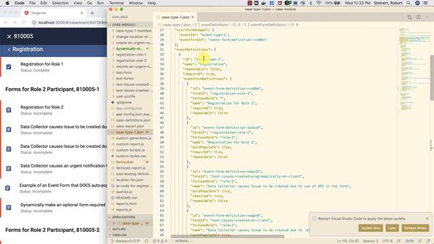434x244 pixels.
Task: Dismiss the update notification with X
Action: coord(427,218)
